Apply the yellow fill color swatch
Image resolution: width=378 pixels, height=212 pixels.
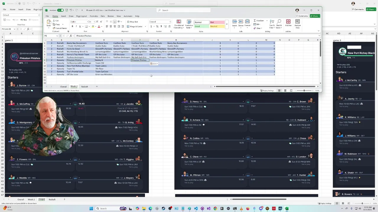tap(93, 26)
